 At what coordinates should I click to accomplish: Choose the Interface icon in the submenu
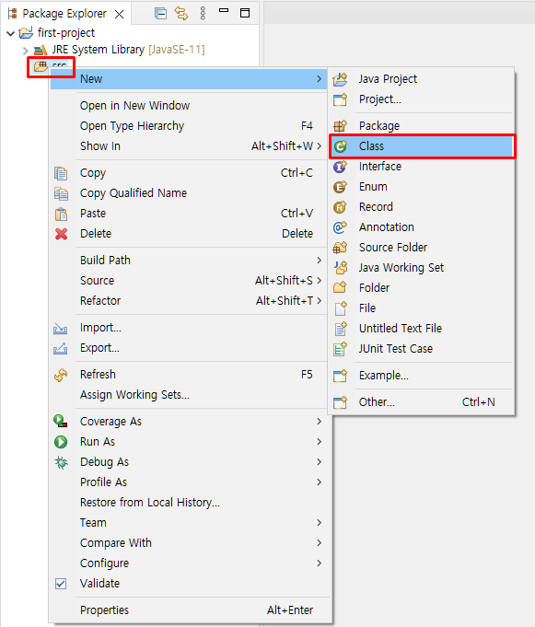[340, 167]
